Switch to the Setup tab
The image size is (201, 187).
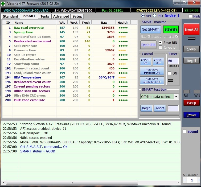tap(77, 16)
